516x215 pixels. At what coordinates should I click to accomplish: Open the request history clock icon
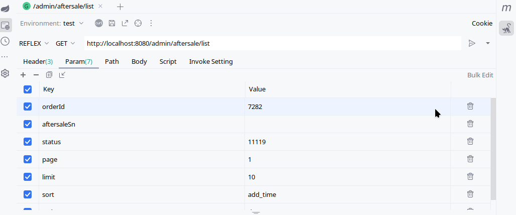click(x=6, y=41)
